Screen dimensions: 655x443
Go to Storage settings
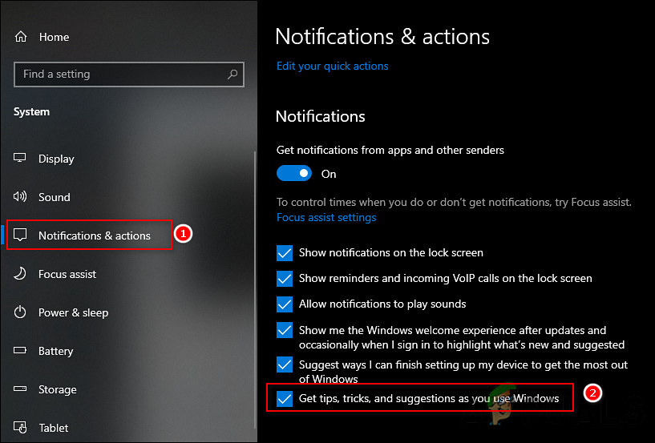pos(57,389)
